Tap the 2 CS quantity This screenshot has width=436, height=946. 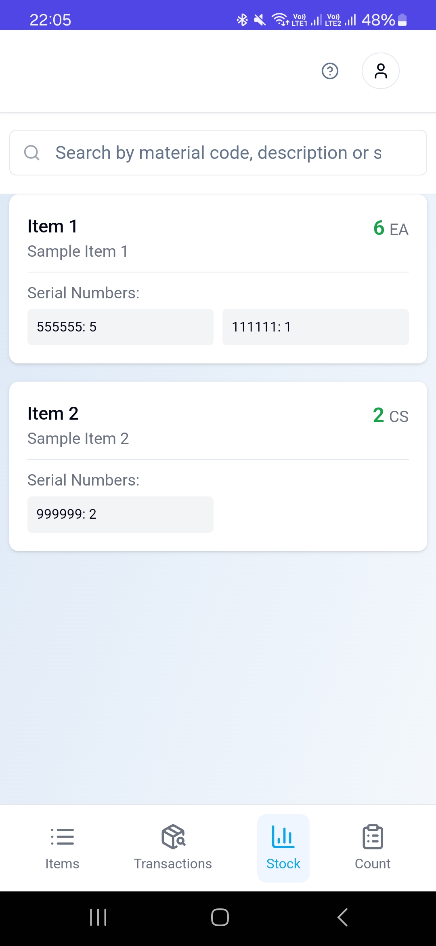tap(390, 416)
